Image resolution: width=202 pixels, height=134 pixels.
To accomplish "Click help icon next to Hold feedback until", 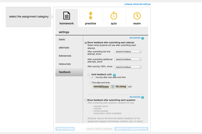I will click(x=115, y=75).
